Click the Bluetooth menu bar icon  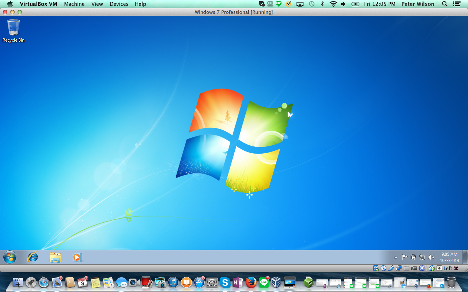[x=322, y=4]
